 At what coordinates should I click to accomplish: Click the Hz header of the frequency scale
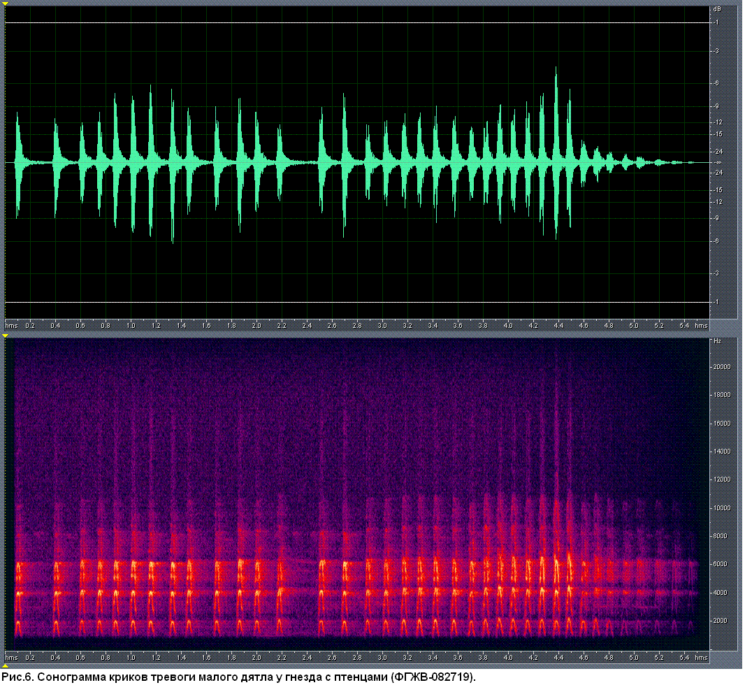[718, 341]
